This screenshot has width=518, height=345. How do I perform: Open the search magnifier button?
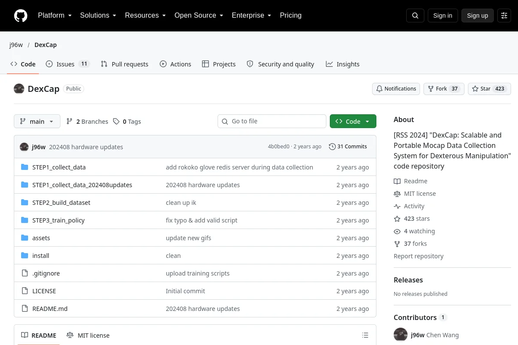coord(415,16)
